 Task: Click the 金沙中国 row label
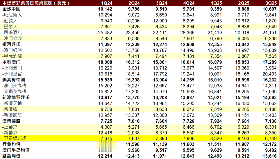[x=11, y=9]
